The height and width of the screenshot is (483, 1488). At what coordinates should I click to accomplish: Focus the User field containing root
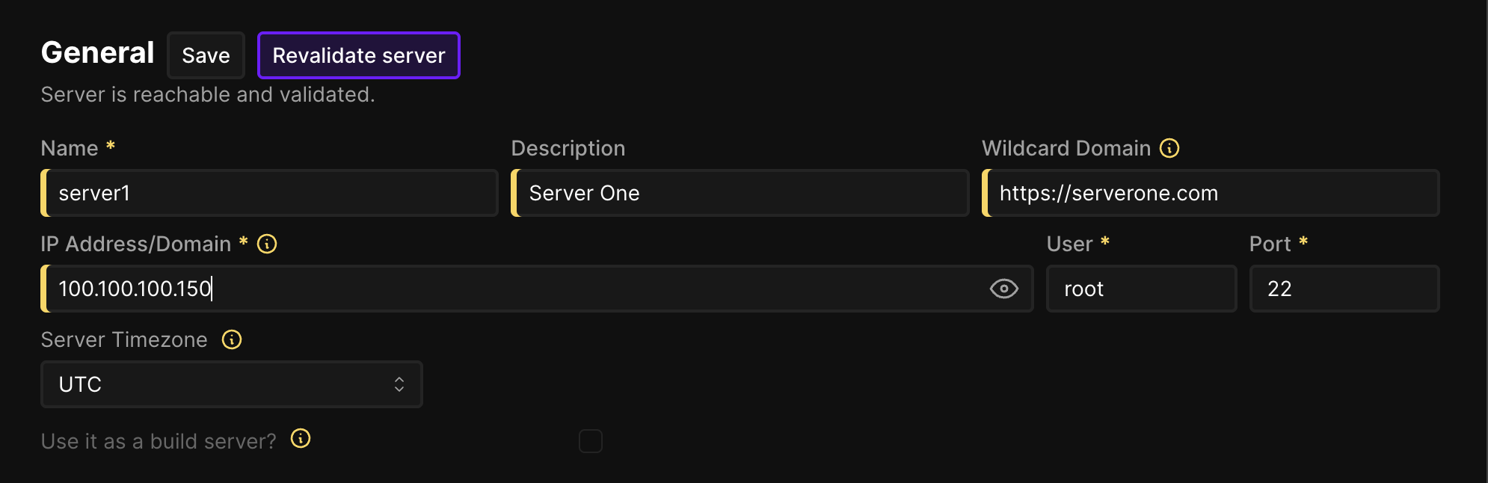click(x=1141, y=289)
